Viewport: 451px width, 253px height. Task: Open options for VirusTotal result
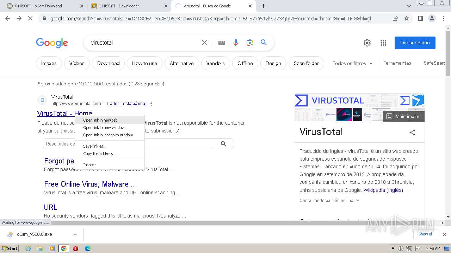point(151,104)
